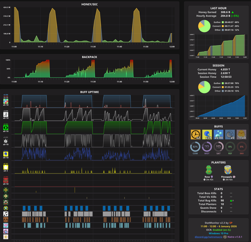Click the Total Bug Kills value 98
Screen dimensions: 251x242
point(222,201)
